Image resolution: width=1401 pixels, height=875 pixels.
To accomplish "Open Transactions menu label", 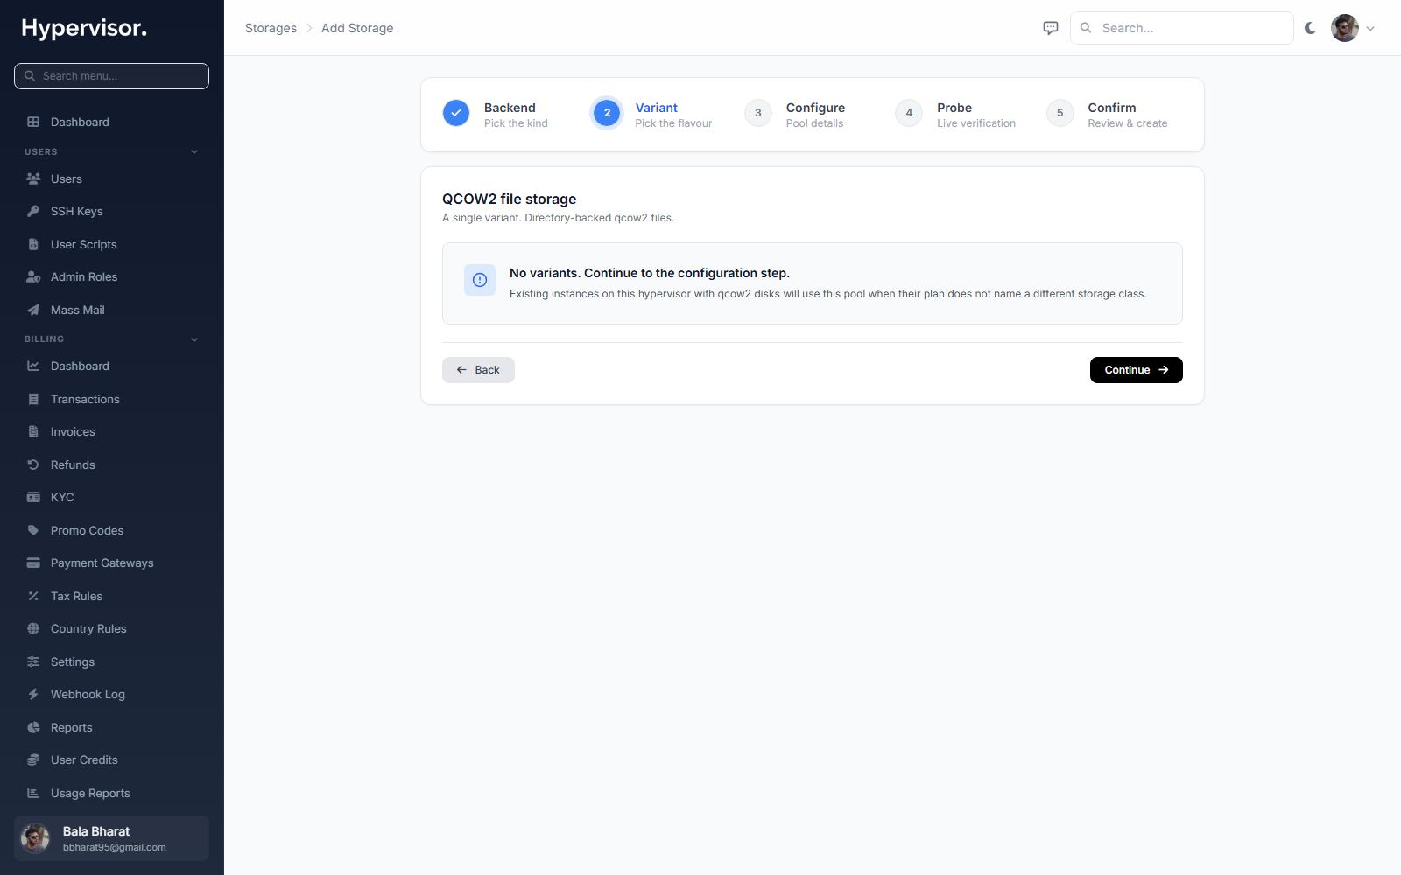I will pos(85,399).
